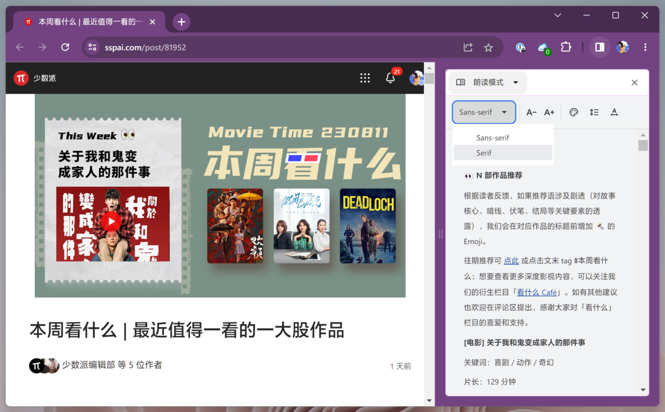Select Serif from font list

pyautogui.click(x=484, y=153)
